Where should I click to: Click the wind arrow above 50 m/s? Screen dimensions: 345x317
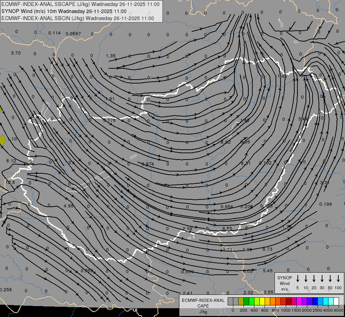(330, 278)
